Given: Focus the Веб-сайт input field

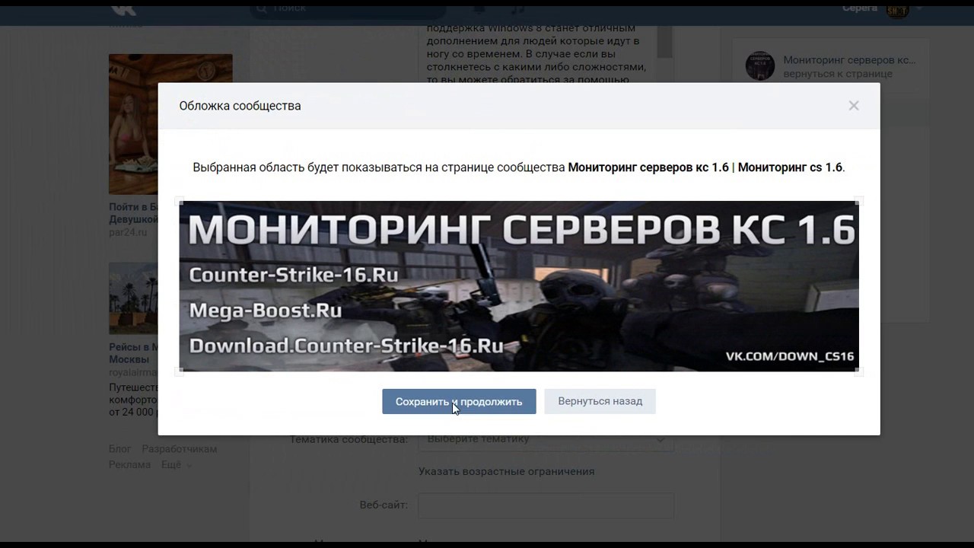Looking at the screenshot, I should [x=546, y=505].
